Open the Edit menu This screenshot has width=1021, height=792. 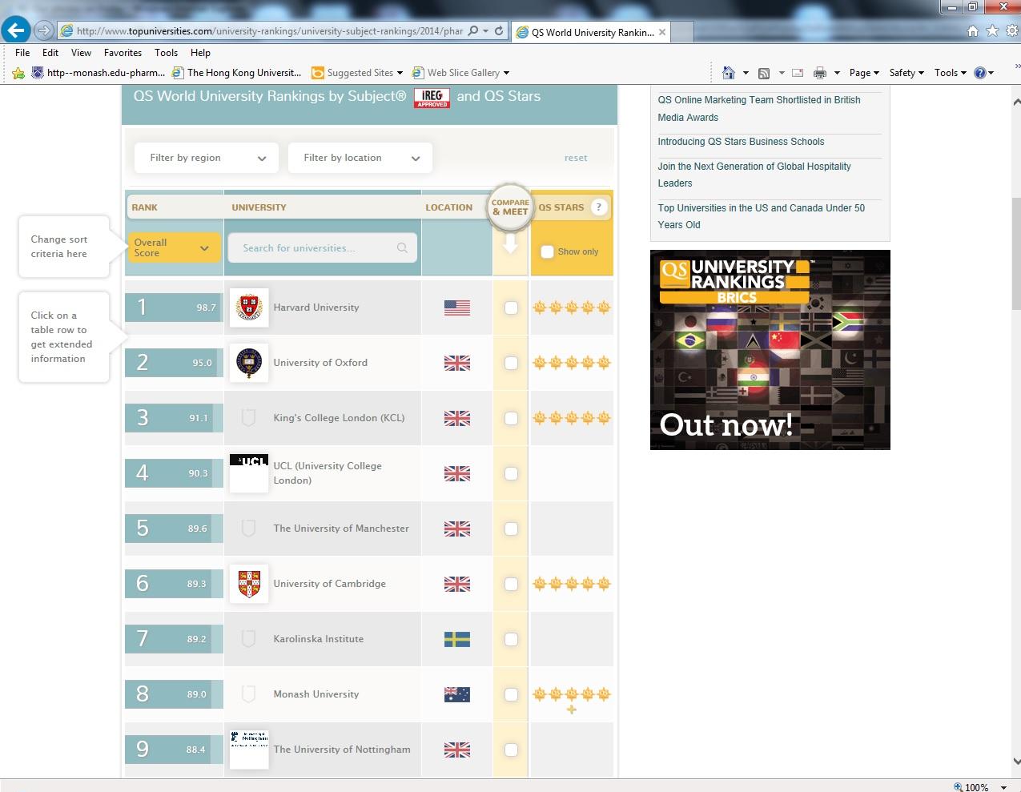coord(50,52)
